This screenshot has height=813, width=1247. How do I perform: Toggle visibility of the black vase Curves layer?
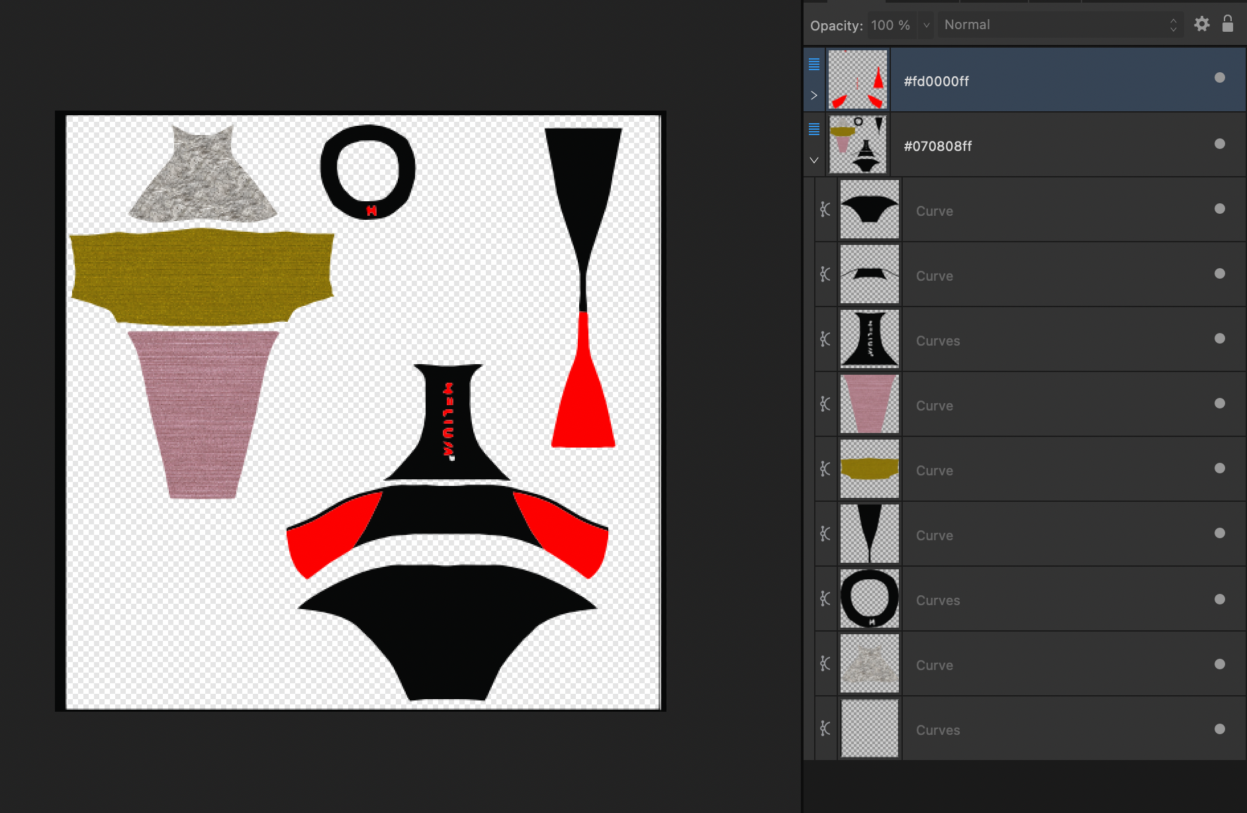(1220, 338)
